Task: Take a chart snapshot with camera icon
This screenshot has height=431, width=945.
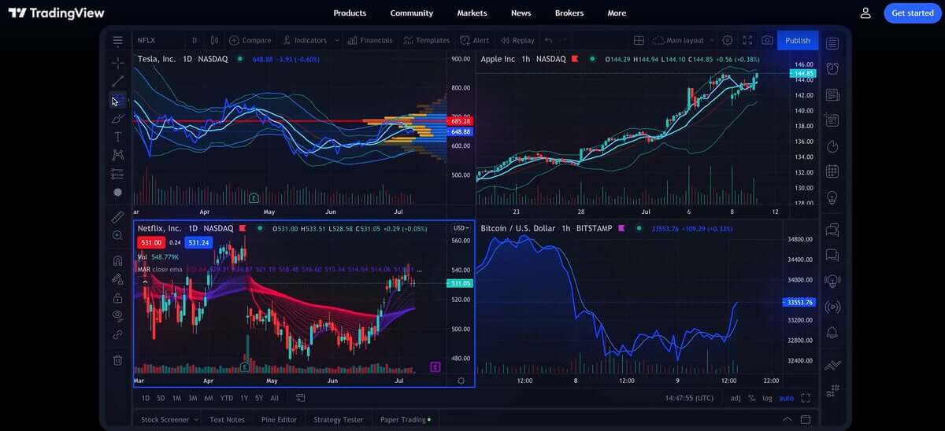Action: coord(766,40)
